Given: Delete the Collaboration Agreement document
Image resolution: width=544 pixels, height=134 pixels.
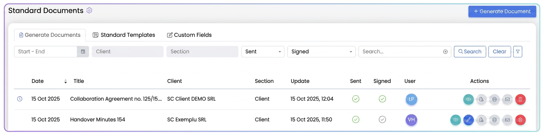Looking at the screenshot, I should point(520,99).
